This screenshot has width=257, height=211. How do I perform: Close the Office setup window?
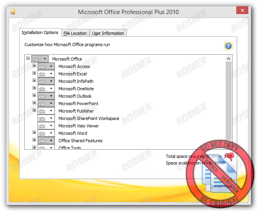242,10
